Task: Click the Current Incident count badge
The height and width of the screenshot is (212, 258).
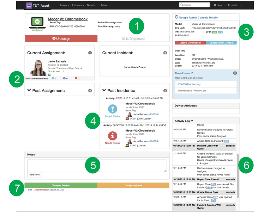Action: [165, 53]
